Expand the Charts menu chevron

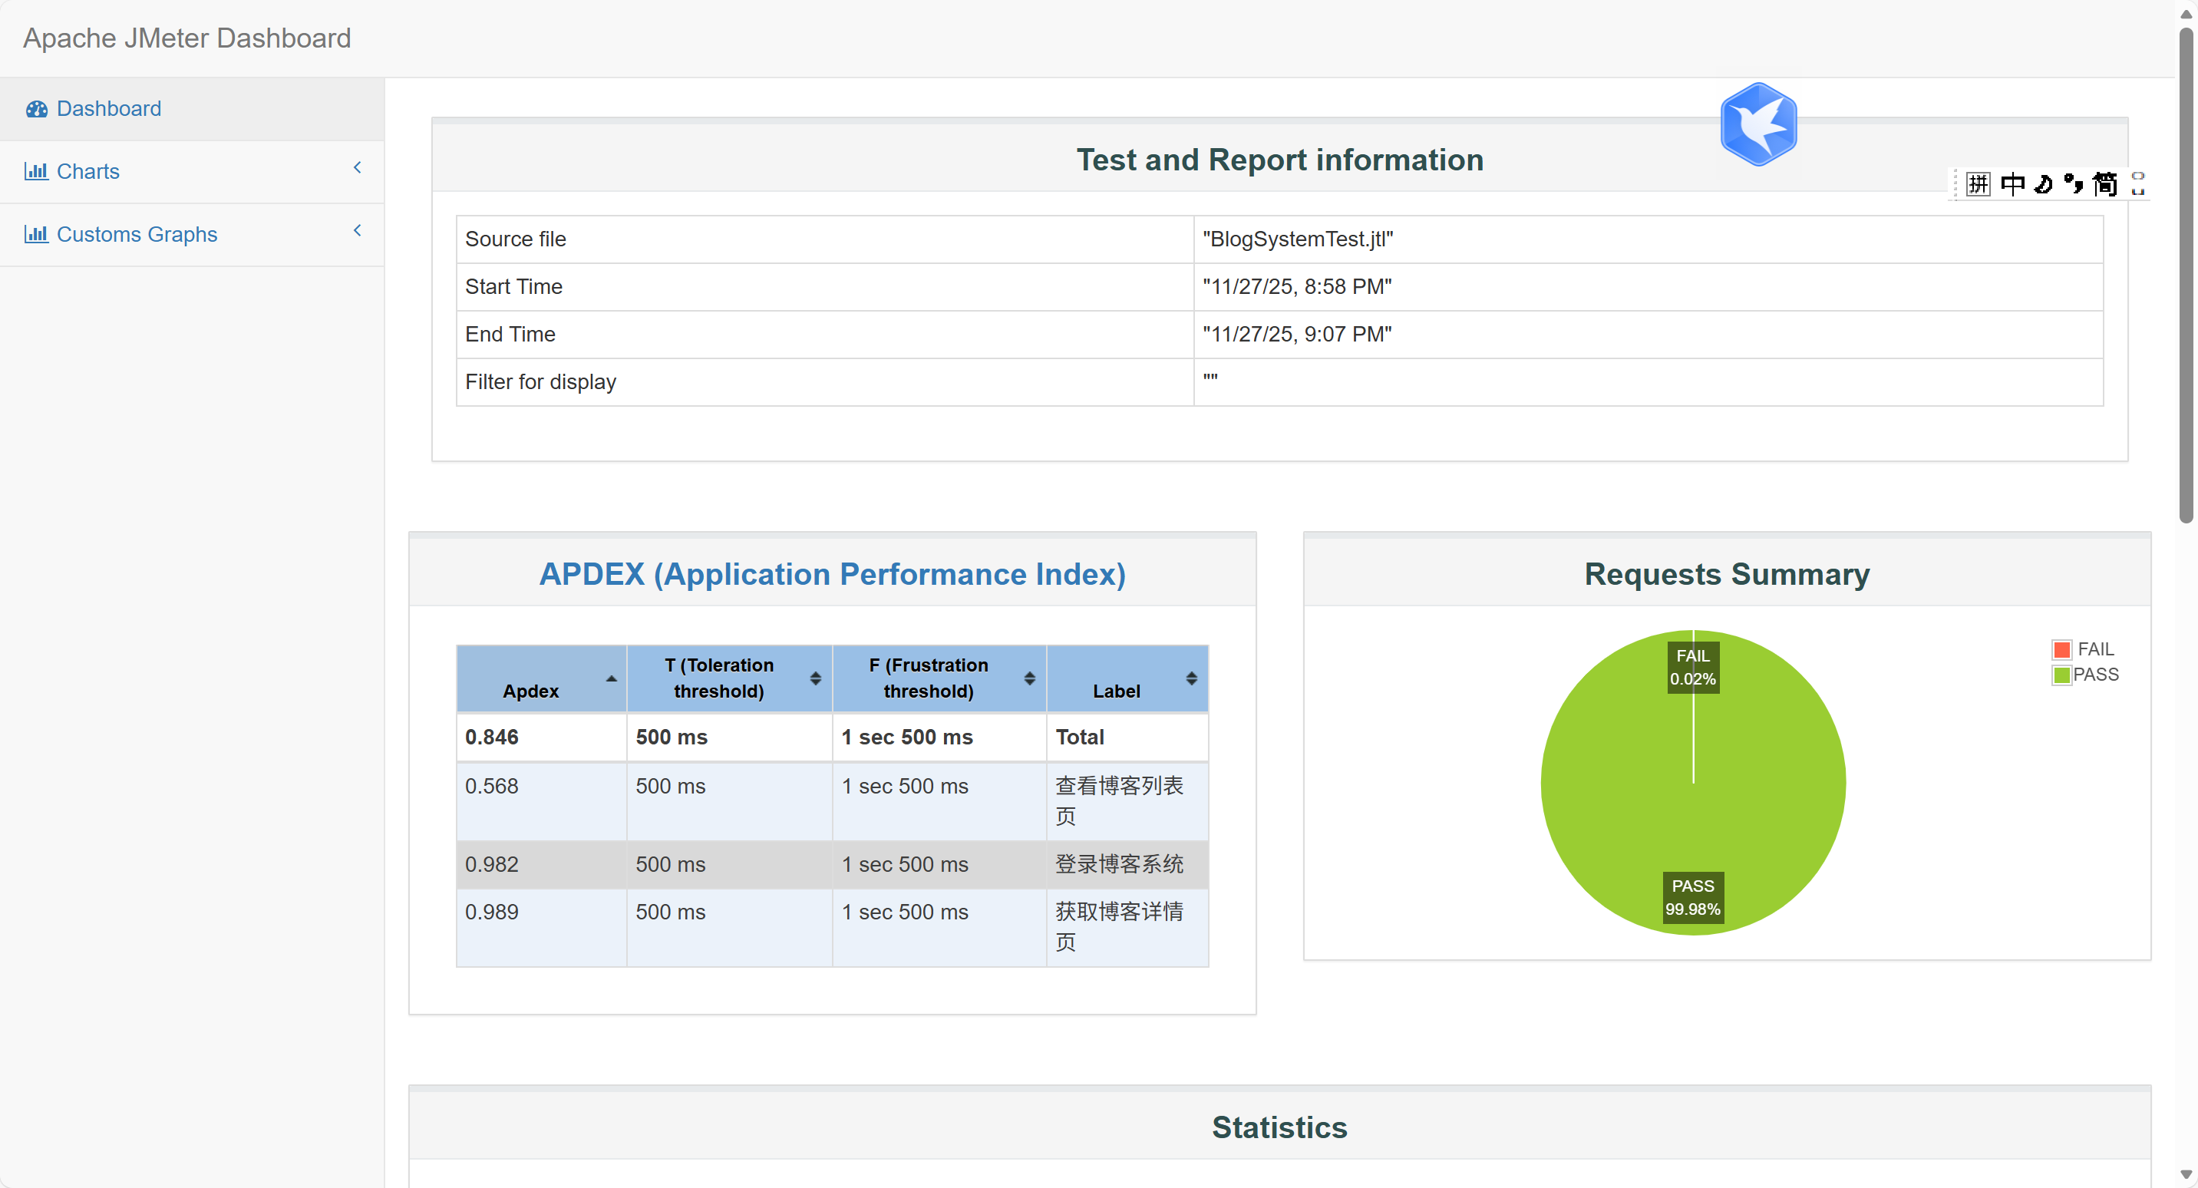(358, 168)
